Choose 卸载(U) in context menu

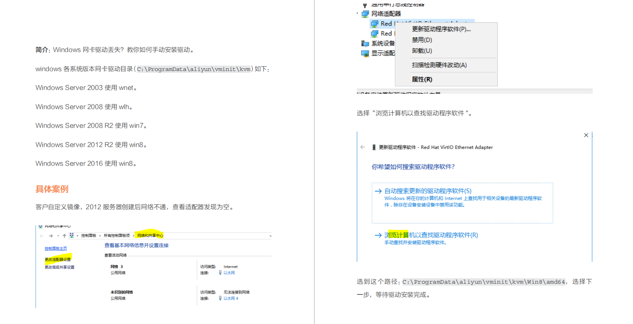coord(422,51)
